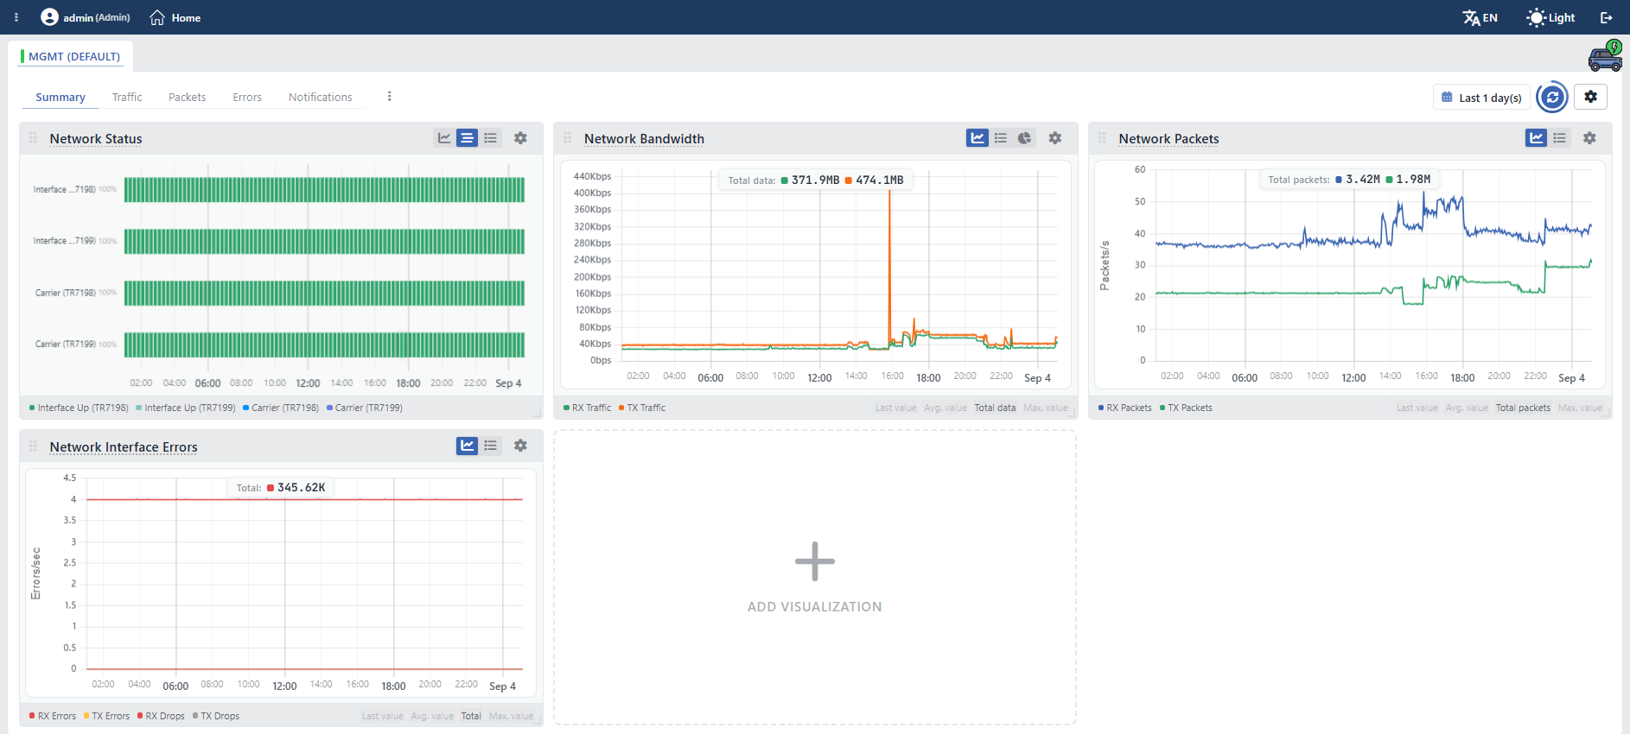Open Network Packets widget settings gear
The width and height of the screenshot is (1630, 734).
[x=1589, y=138]
